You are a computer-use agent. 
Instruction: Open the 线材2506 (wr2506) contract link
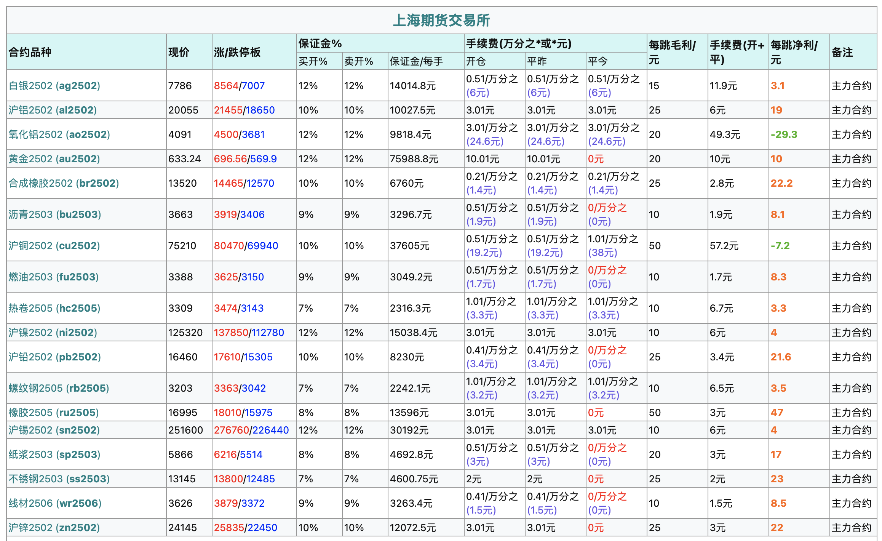[55, 503]
